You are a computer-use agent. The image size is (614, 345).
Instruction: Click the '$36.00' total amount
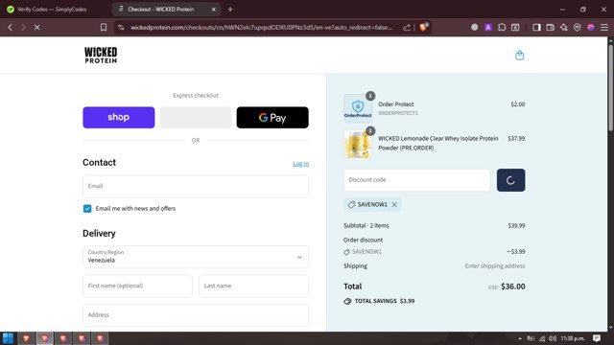(x=513, y=287)
